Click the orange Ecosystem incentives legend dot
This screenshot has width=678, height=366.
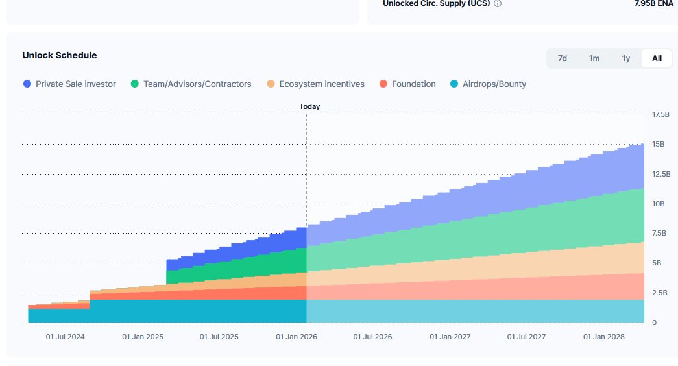pyautogui.click(x=271, y=84)
